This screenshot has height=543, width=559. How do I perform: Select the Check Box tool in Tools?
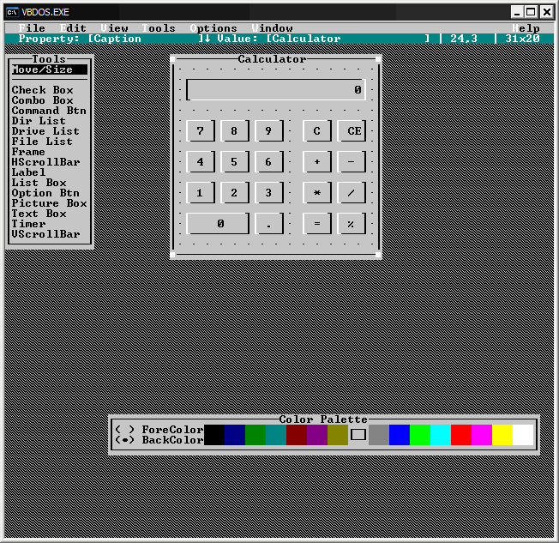click(x=42, y=90)
